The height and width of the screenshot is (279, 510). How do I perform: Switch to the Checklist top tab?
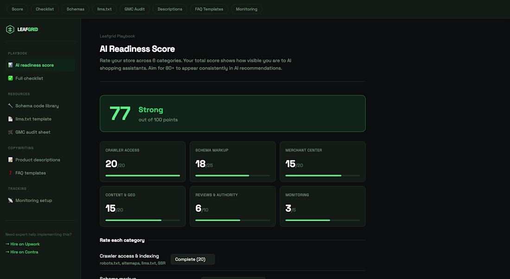coord(45,9)
